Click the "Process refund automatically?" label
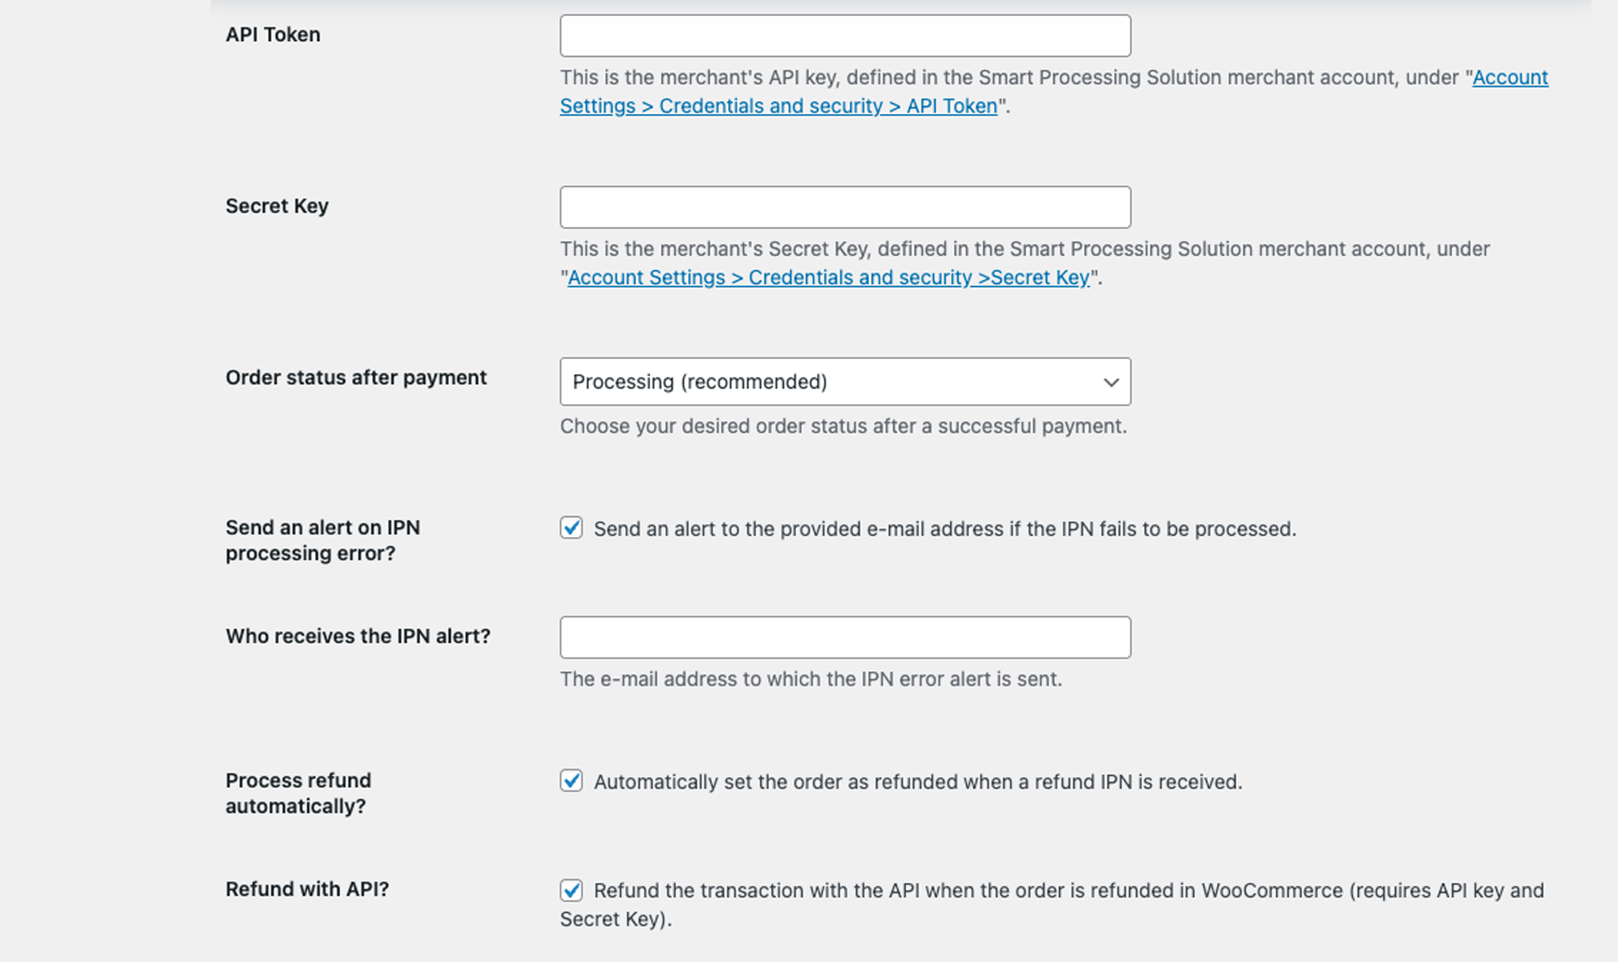The image size is (1618, 962). tap(298, 792)
